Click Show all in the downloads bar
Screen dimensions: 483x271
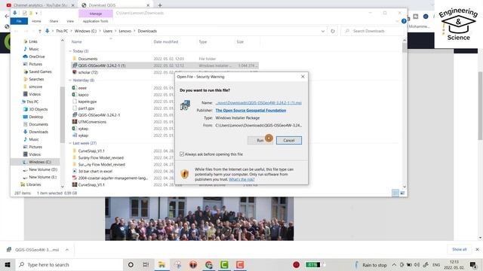(460, 249)
